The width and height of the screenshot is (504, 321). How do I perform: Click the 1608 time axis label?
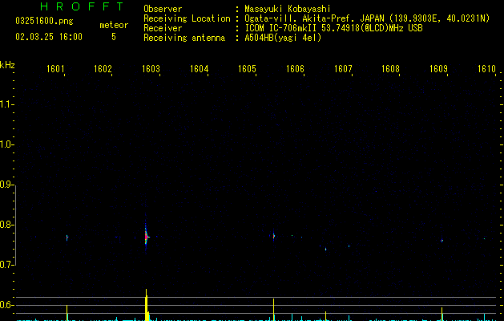click(390, 68)
